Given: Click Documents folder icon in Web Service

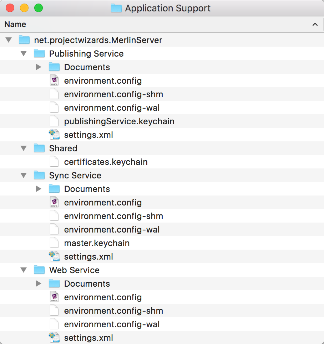Looking at the screenshot, I should point(54,283).
